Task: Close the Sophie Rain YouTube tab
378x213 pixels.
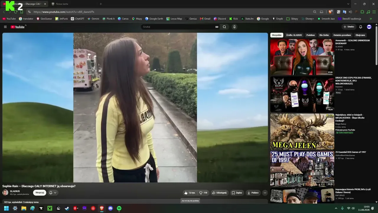Action: (45, 4)
